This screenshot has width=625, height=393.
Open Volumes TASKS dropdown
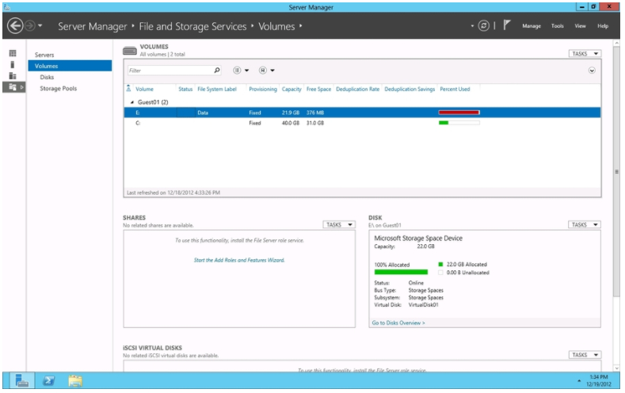tap(585, 53)
